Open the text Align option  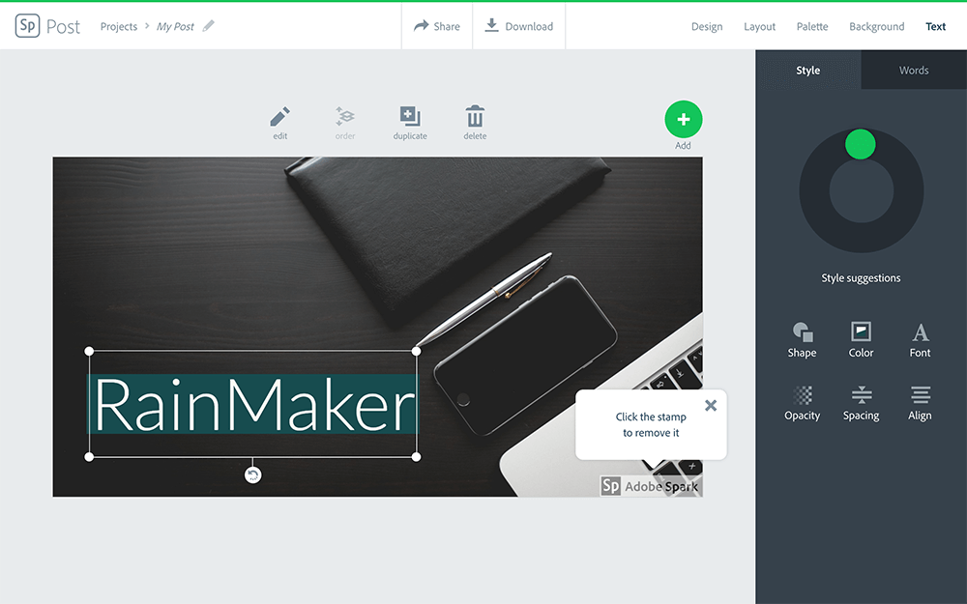click(x=920, y=402)
